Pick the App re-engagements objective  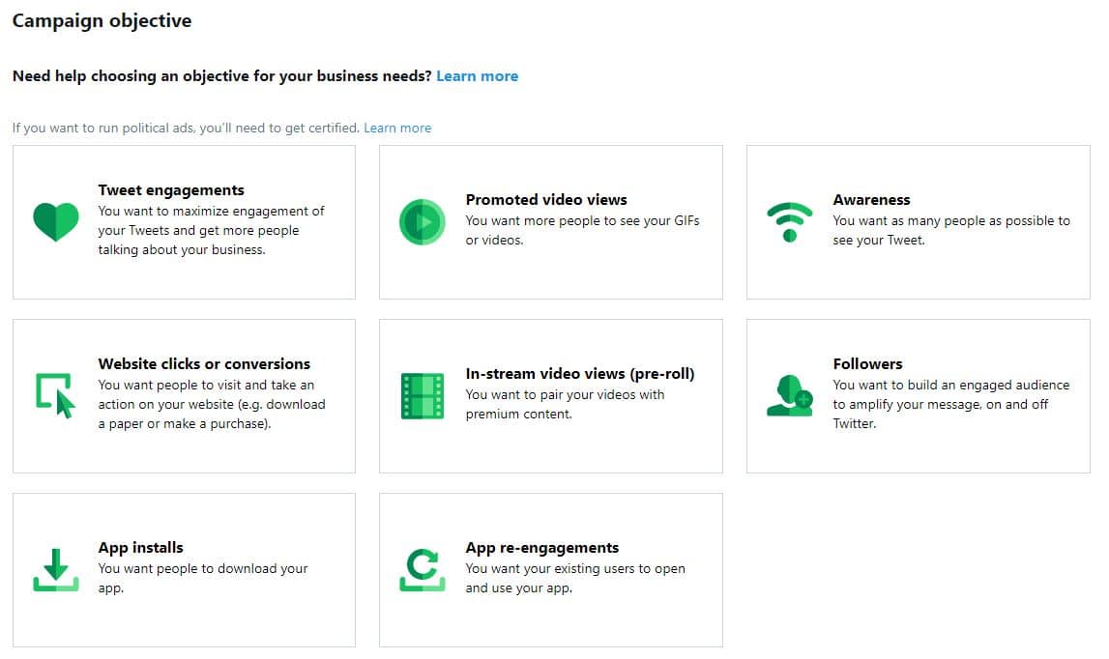tap(550, 568)
